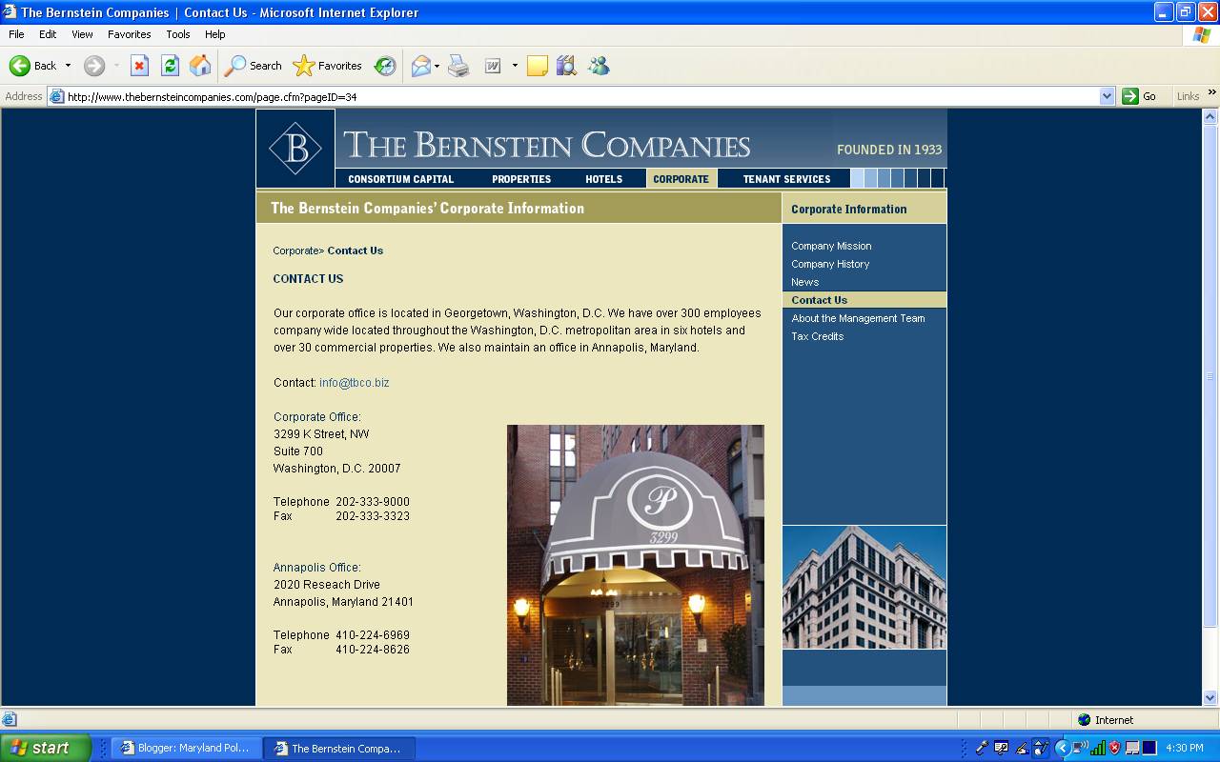Click the Corporate breadcrumb link

295,251
